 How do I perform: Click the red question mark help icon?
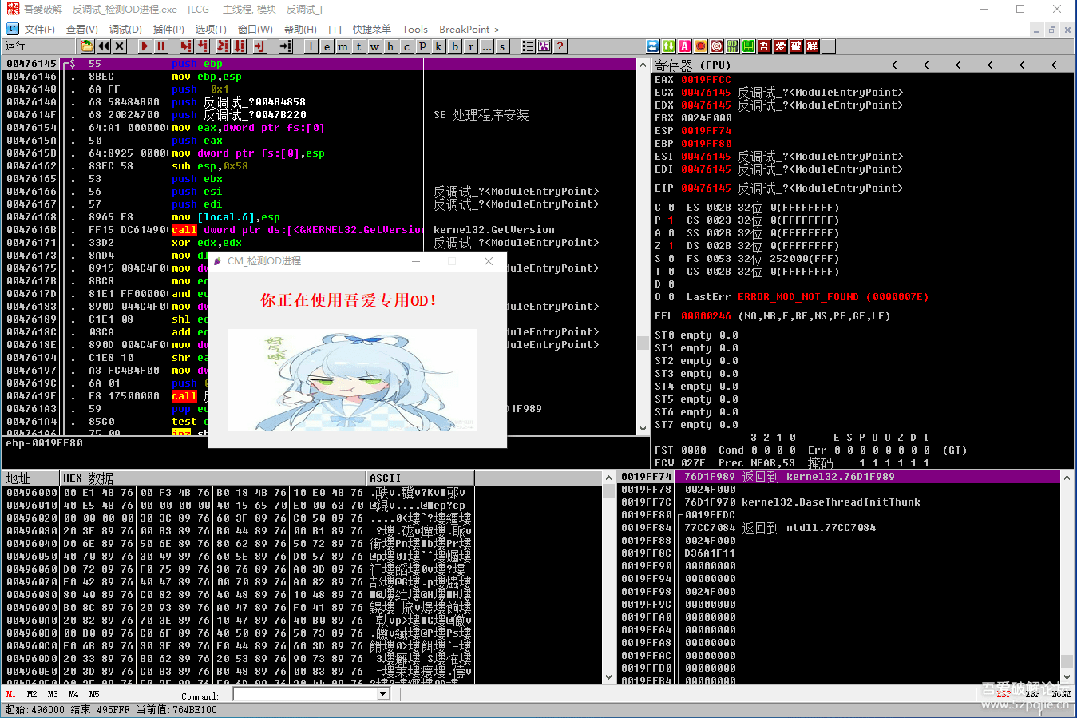click(560, 46)
